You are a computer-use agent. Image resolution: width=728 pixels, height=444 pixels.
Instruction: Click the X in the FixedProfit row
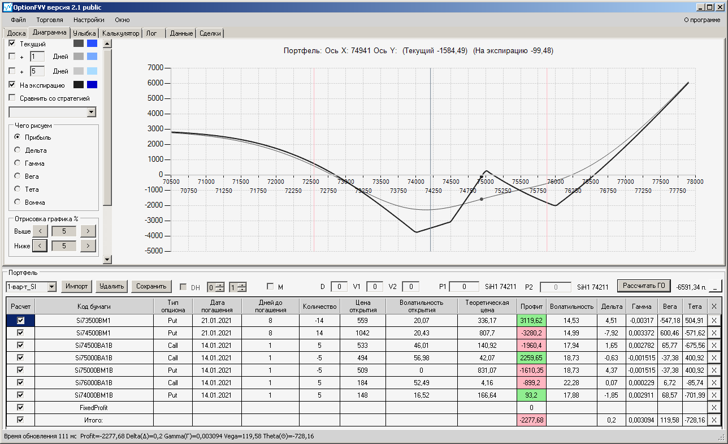(x=714, y=407)
